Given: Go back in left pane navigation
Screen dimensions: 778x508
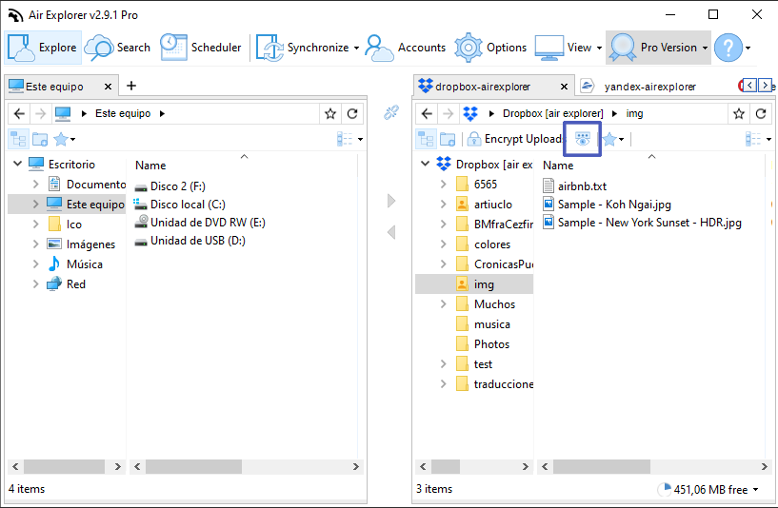Looking at the screenshot, I should tap(19, 113).
